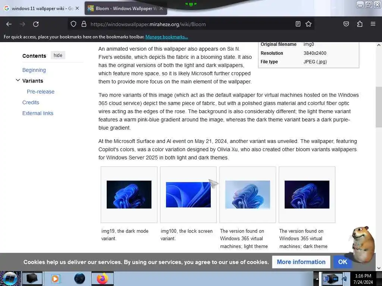Show hidden system tray icons arrow
This screenshot has width=382, height=286.
317,279
